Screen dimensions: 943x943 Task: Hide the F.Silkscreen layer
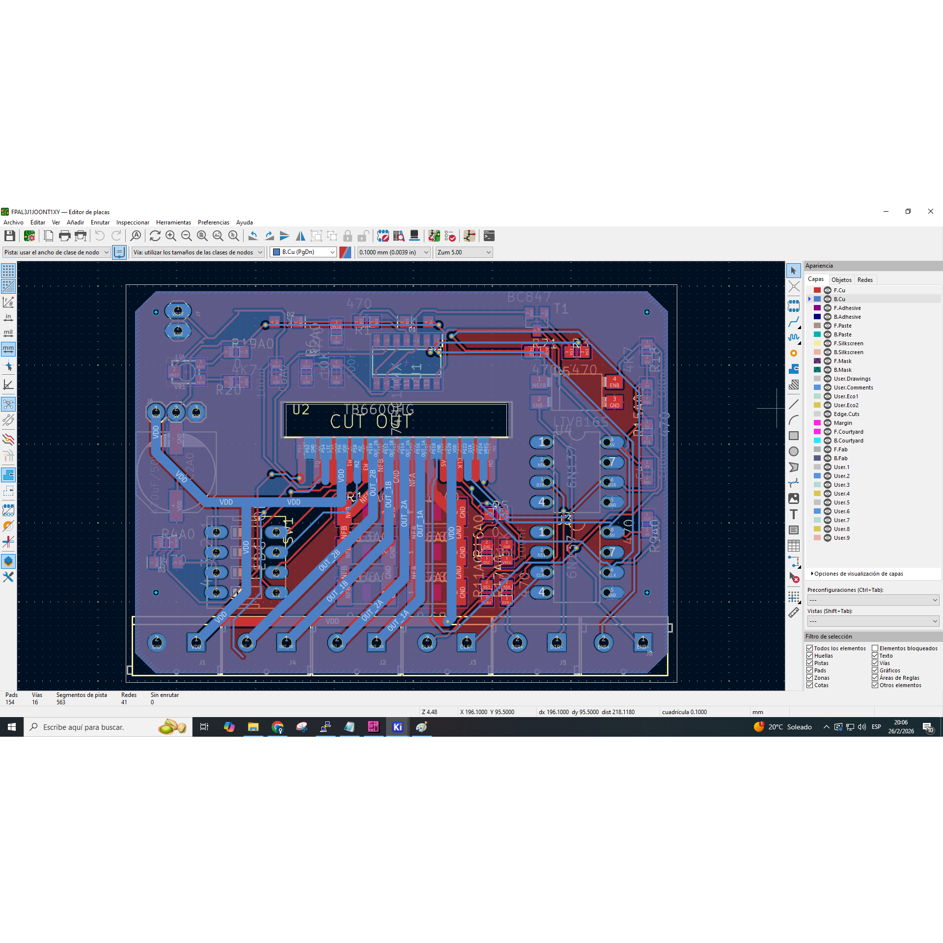click(x=828, y=343)
